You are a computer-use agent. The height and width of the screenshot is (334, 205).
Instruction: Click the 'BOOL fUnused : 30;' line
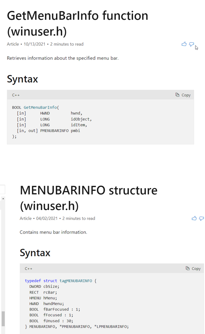[51, 321]
